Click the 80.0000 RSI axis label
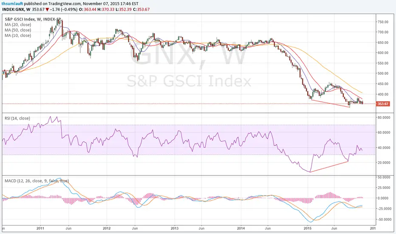396x234 pixels. pos(384,117)
